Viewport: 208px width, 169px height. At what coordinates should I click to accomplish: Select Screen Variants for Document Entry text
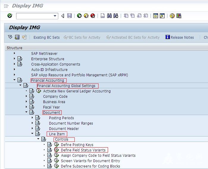(x=90, y=161)
